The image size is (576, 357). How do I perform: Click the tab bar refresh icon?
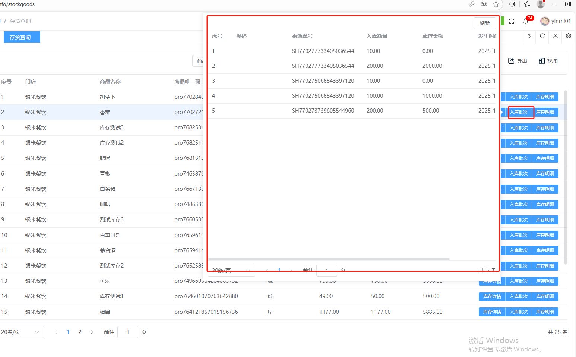pyautogui.click(x=542, y=36)
